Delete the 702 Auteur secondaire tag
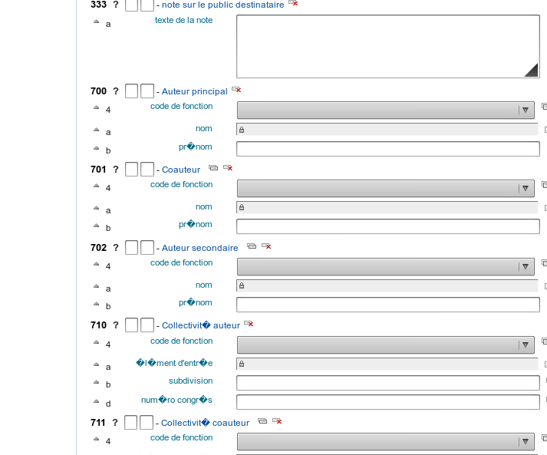Image resolution: width=547 pixels, height=455 pixels. tap(266, 246)
